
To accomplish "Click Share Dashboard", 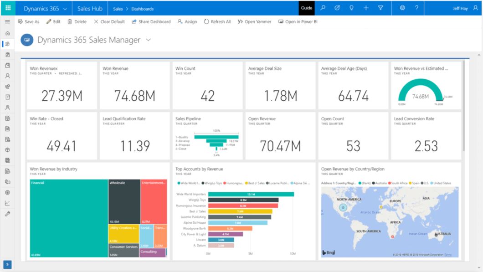I will point(151,21).
